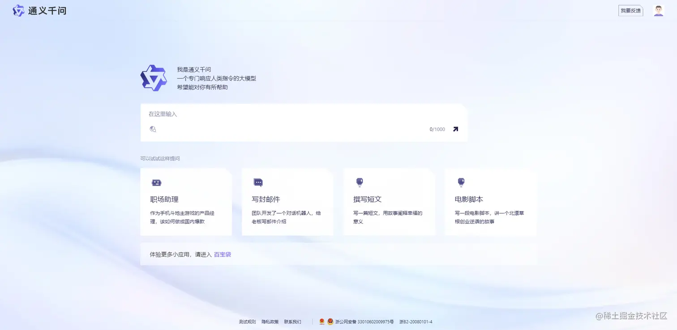This screenshot has height=330, width=677.
Task: Open the 百宝袋 link
Action: tap(223, 254)
